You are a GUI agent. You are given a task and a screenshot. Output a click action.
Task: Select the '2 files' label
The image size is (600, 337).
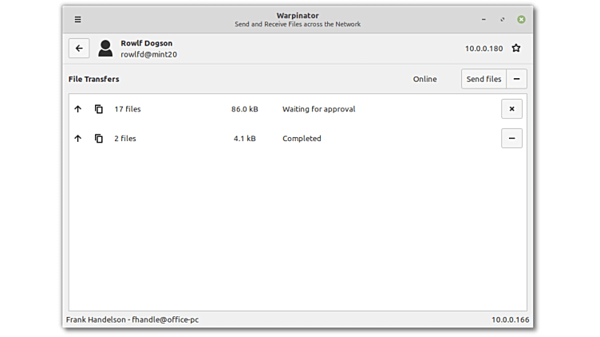click(x=125, y=139)
